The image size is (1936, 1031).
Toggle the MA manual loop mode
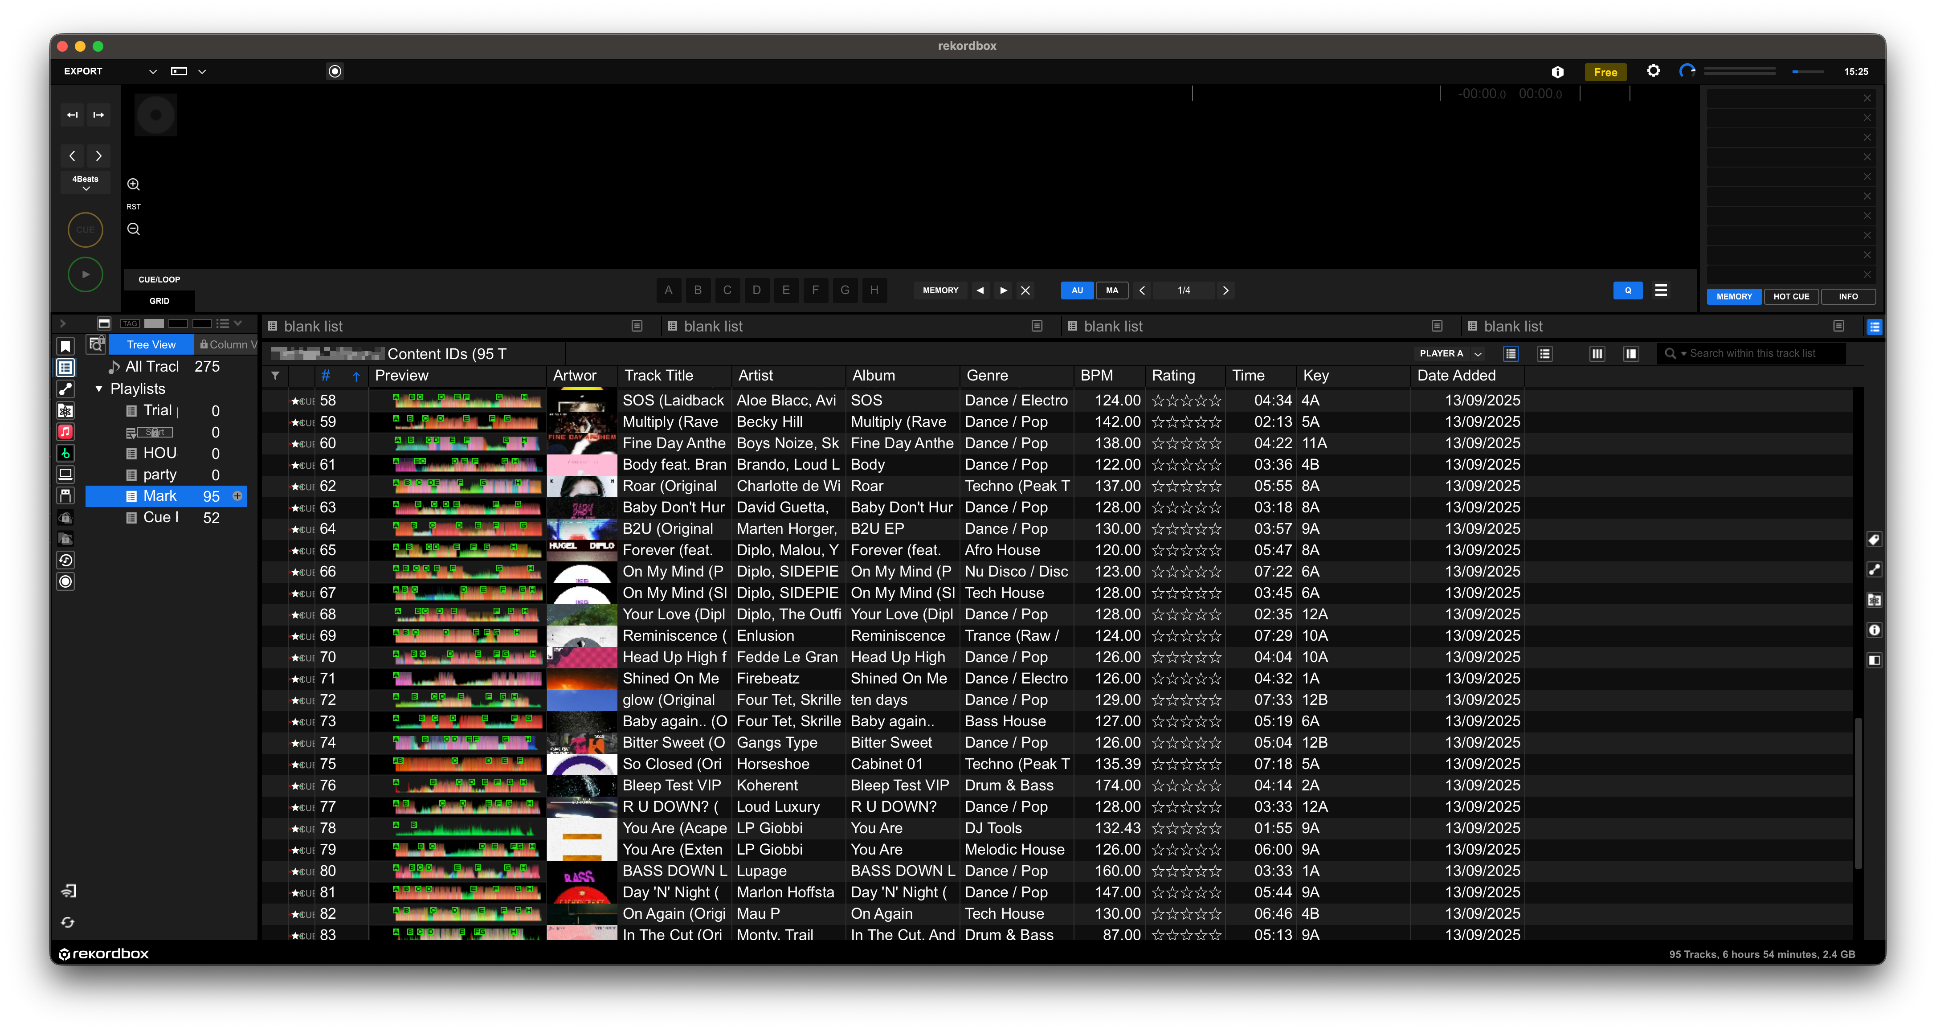[1111, 290]
